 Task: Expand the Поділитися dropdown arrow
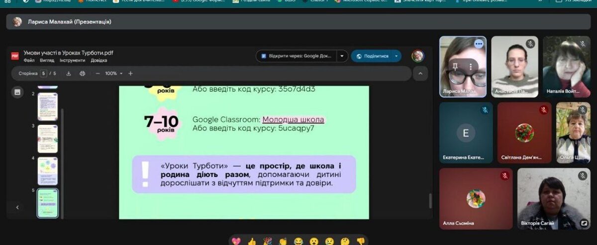pos(397,56)
